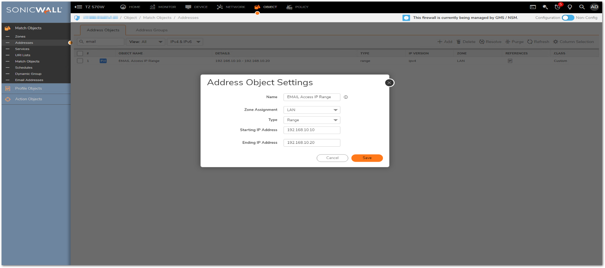Sort by OBJECT NAME column header
This screenshot has height=268, width=605.
click(x=131, y=53)
